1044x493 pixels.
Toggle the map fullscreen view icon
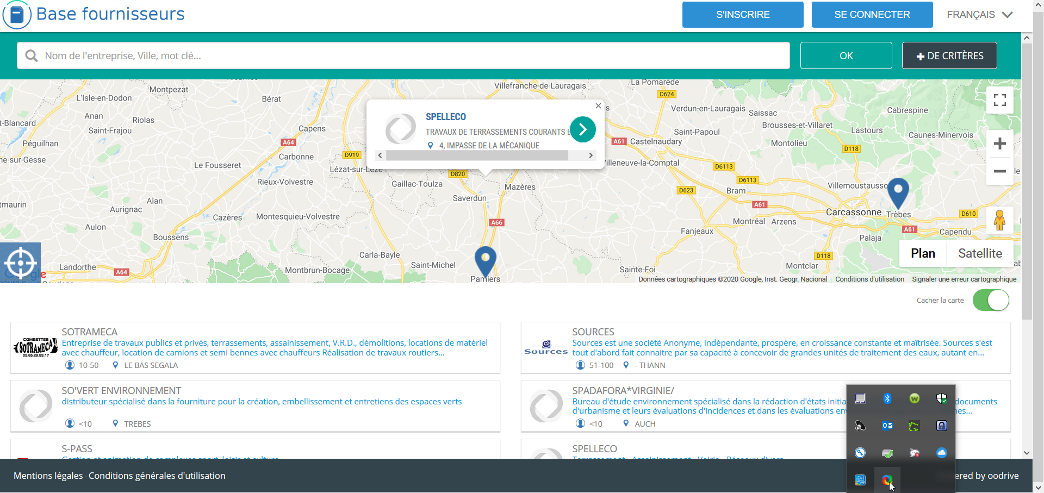point(999,100)
